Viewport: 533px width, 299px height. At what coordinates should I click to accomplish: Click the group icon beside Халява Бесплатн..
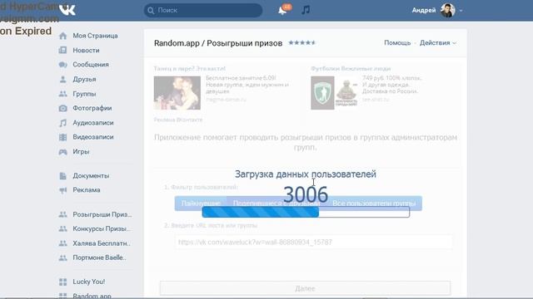tap(63, 243)
